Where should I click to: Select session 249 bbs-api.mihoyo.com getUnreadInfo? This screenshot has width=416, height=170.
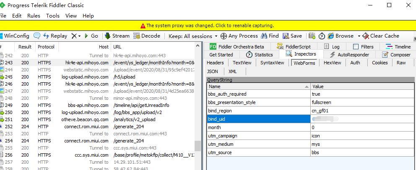coord(97,105)
